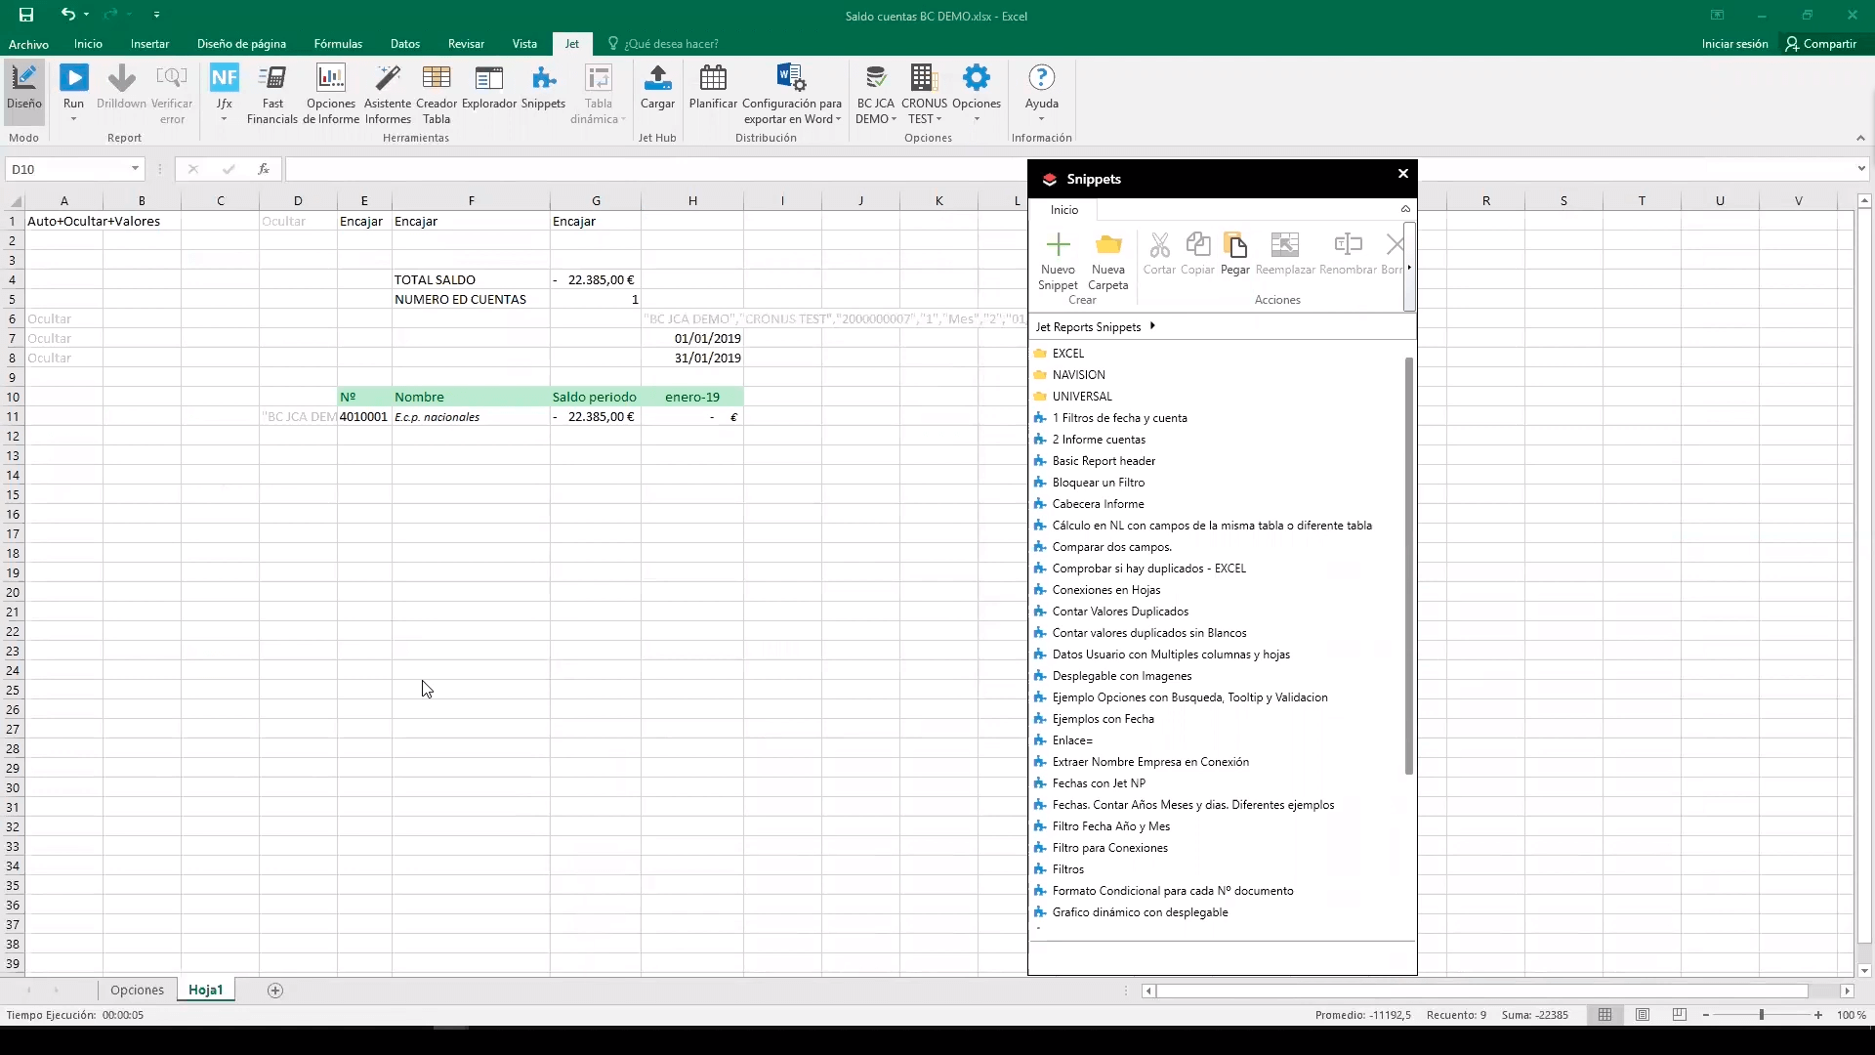
Task: Switch to Normal view in status bar
Action: (x=1604, y=1015)
